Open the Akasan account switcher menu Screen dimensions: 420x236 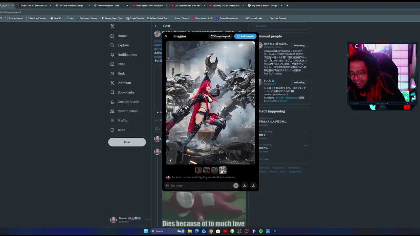coord(130,220)
